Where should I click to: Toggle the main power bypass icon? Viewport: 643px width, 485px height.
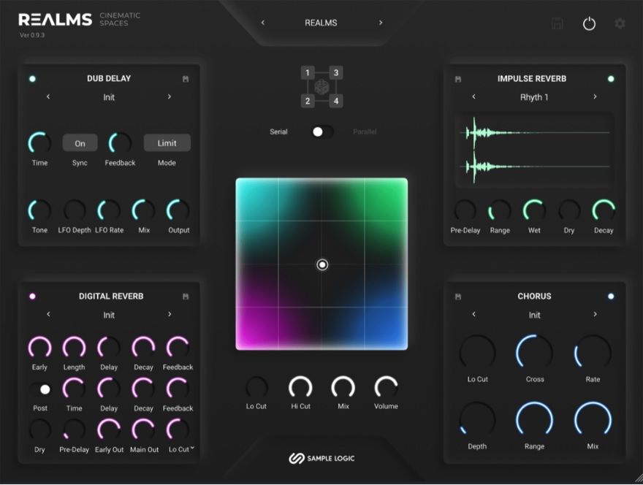pos(589,23)
